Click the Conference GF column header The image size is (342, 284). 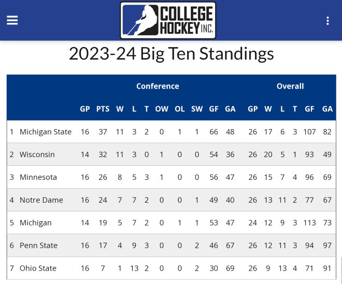click(213, 109)
